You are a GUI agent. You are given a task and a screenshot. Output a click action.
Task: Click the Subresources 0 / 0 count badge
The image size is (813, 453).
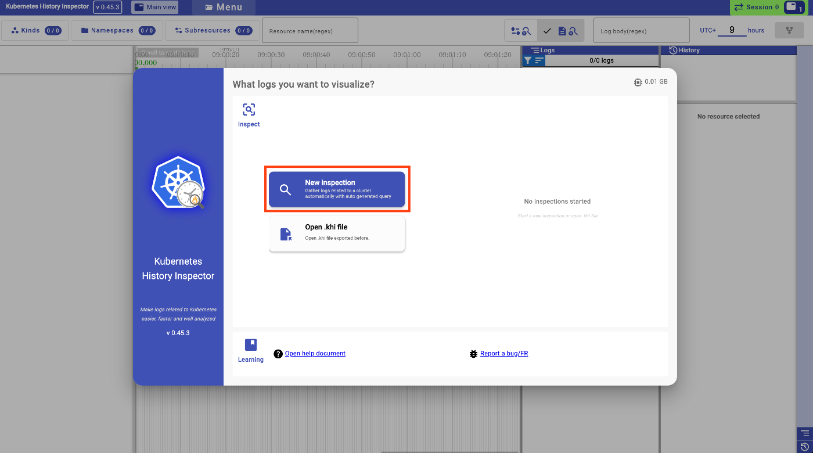(x=244, y=31)
